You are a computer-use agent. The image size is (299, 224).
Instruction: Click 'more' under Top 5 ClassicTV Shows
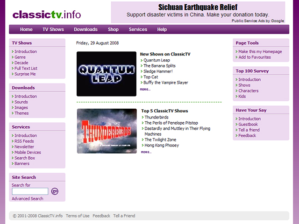pos(146,152)
